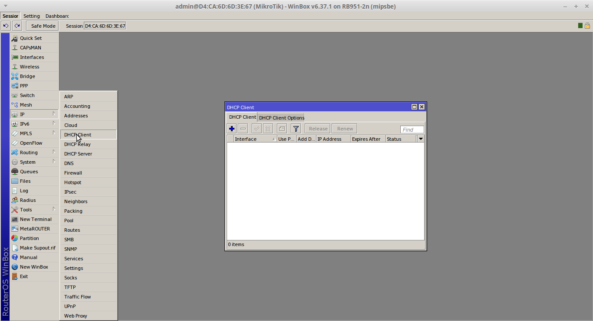Viewport: 593px width, 321px height.
Task: Click the Find search field
Action: click(x=412, y=130)
